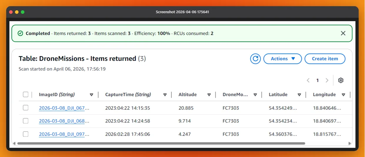Go to next page arrow
The width and height of the screenshot is (365, 157).
pyautogui.click(x=327, y=80)
